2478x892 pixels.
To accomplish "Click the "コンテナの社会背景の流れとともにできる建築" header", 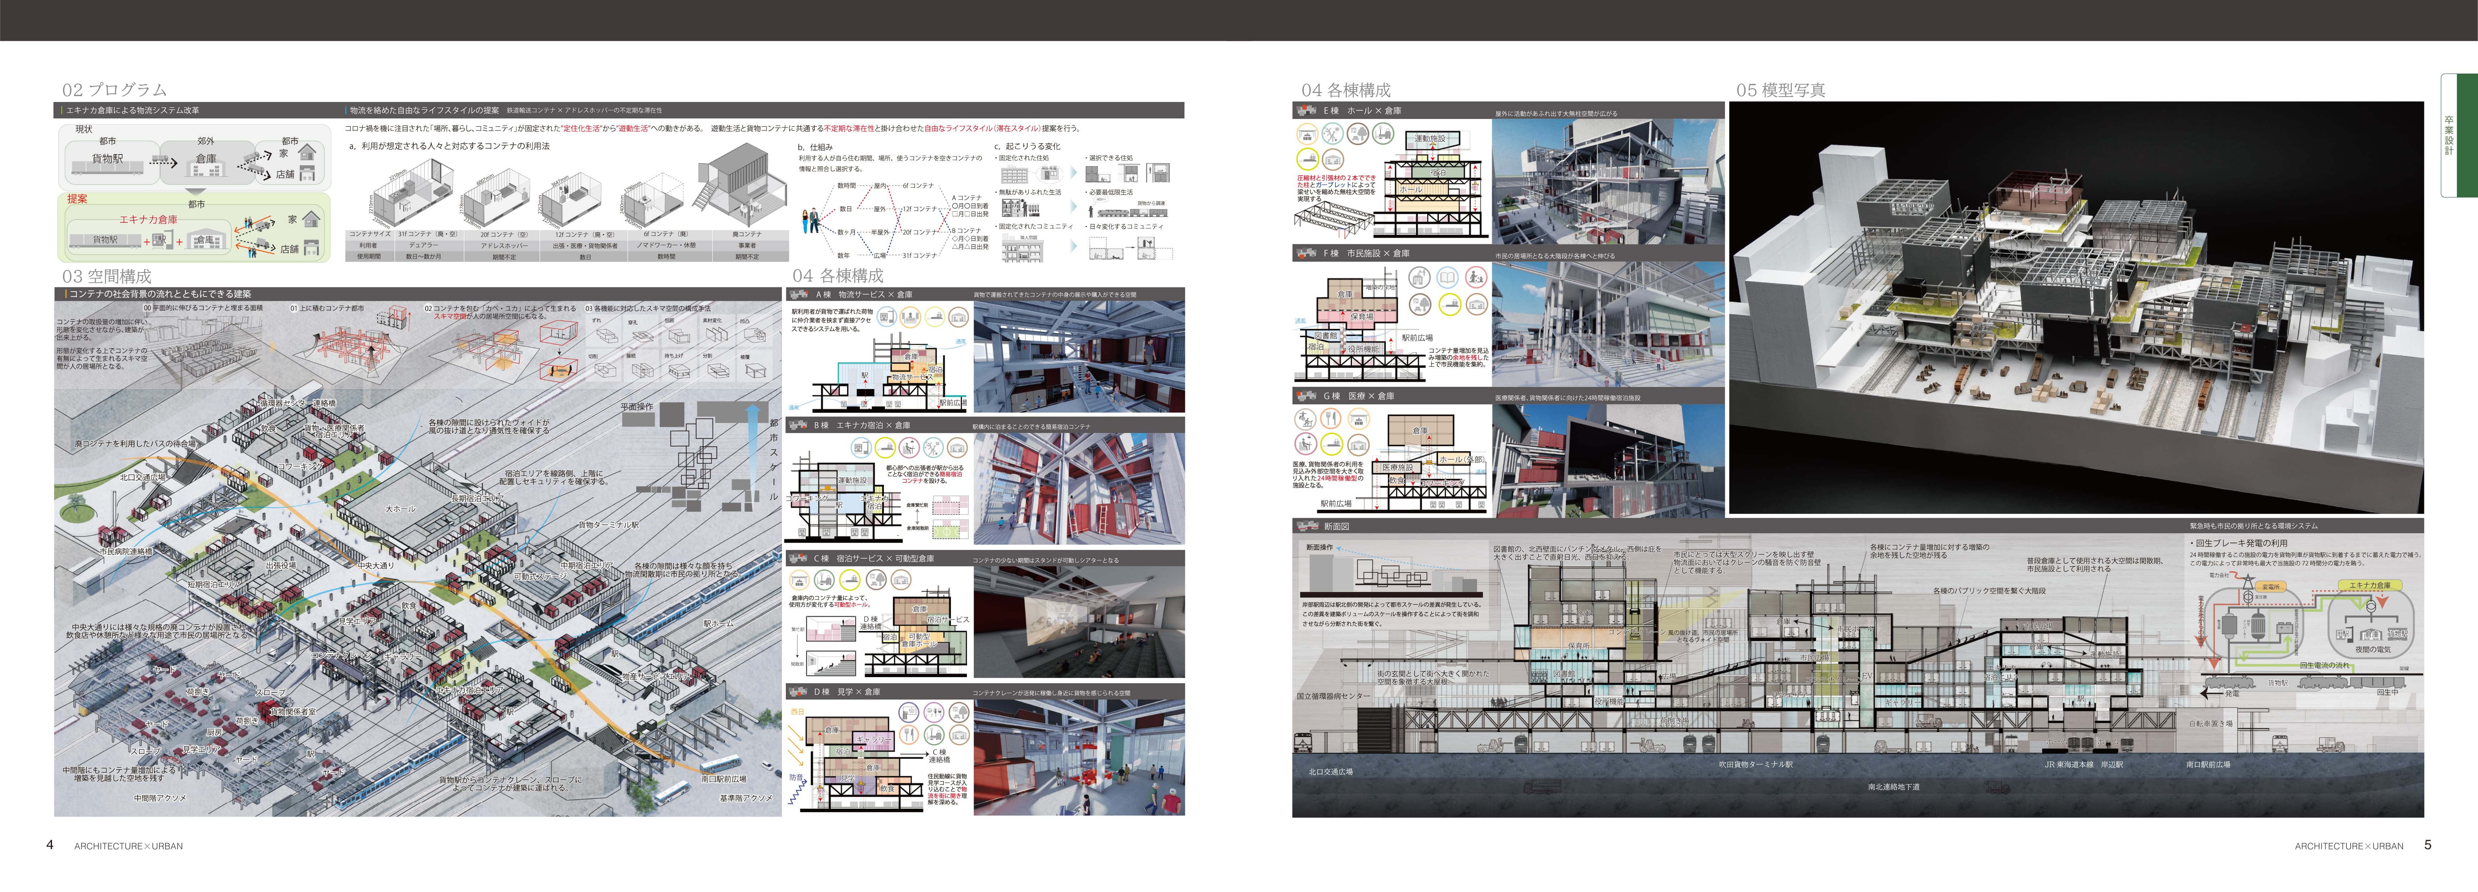I will 160,295.
